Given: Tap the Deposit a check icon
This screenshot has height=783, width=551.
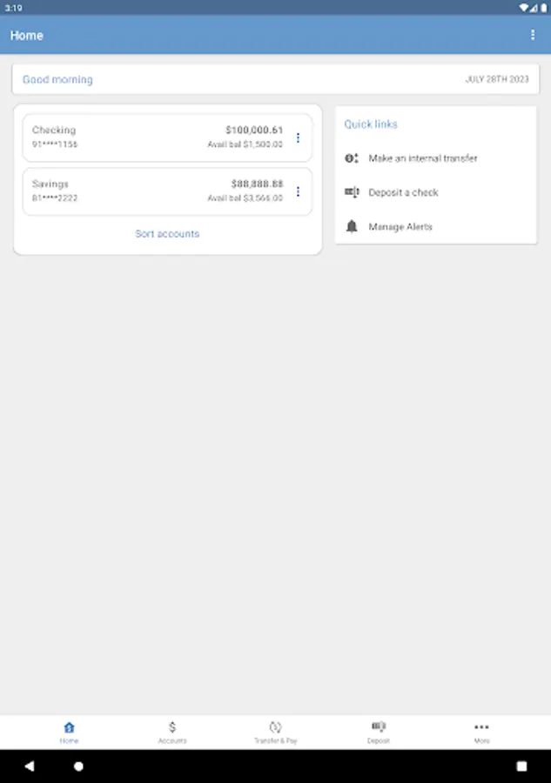Looking at the screenshot, I should pos(352,192).
